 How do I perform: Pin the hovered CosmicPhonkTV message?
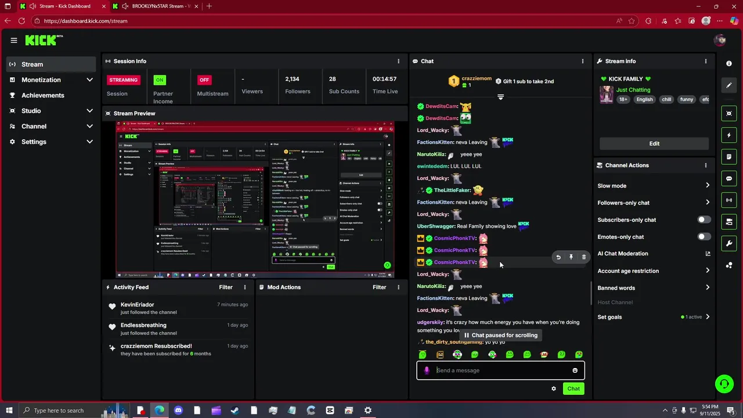[x=571, y=257]
